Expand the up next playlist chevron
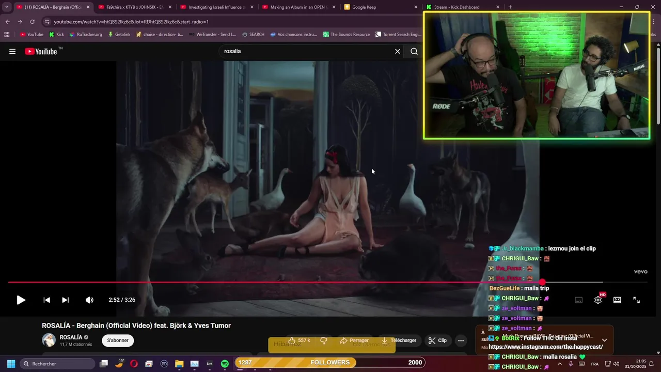 pos(605,340)
